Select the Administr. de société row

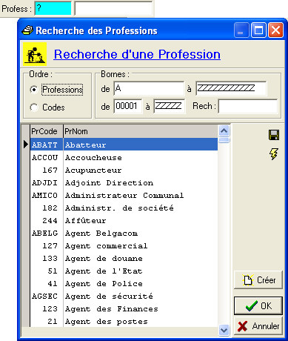tap(124, 208)
